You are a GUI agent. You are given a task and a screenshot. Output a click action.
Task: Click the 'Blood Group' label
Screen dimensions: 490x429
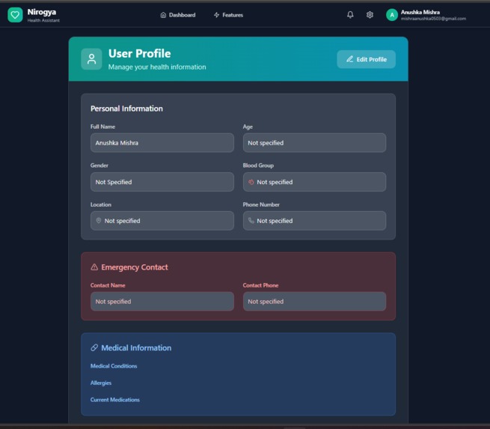point(258,165)
